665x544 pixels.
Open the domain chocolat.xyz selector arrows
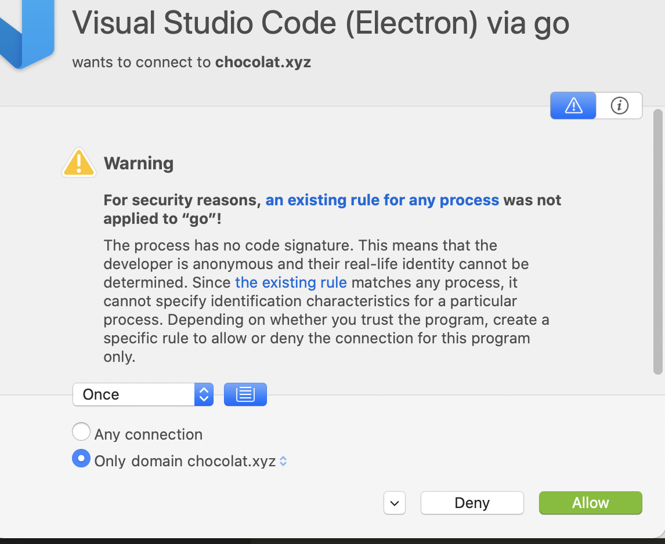283,461
